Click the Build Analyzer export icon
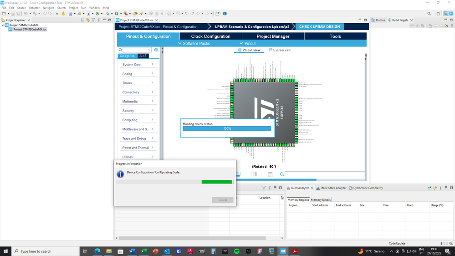 point(430,188)
